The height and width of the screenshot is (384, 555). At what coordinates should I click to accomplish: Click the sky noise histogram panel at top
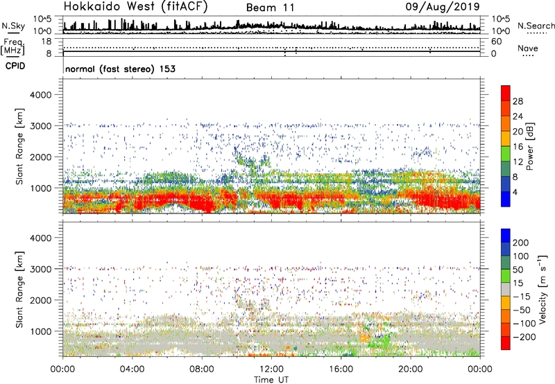(x=271, y=25)
